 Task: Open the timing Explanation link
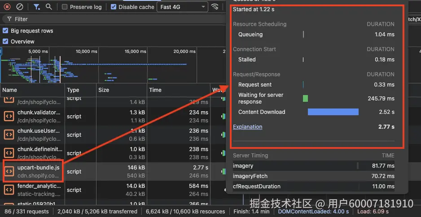pos(248,126)
